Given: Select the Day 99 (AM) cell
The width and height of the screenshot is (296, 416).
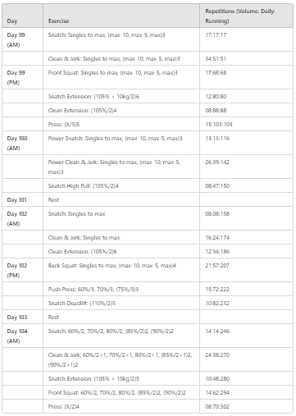Looking at the screenshot, I should 22,39.
